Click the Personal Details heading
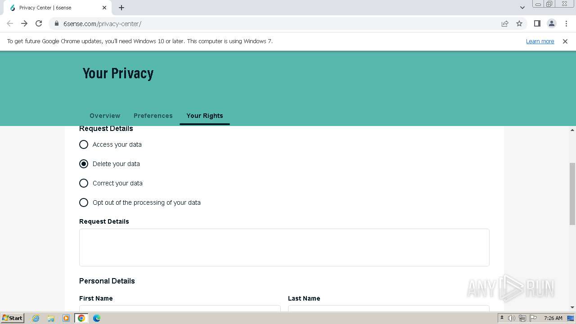The width and height of the screenshot is (576, 324). 107,281
